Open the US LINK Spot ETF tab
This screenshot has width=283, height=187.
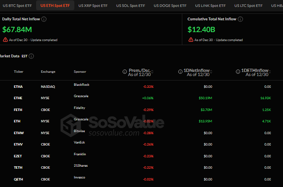click(210, 6)
